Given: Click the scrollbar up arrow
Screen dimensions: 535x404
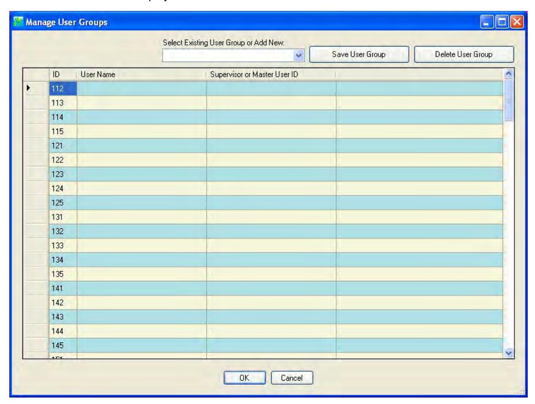Looking at the screenshot, I should click(x=509, y=73).
